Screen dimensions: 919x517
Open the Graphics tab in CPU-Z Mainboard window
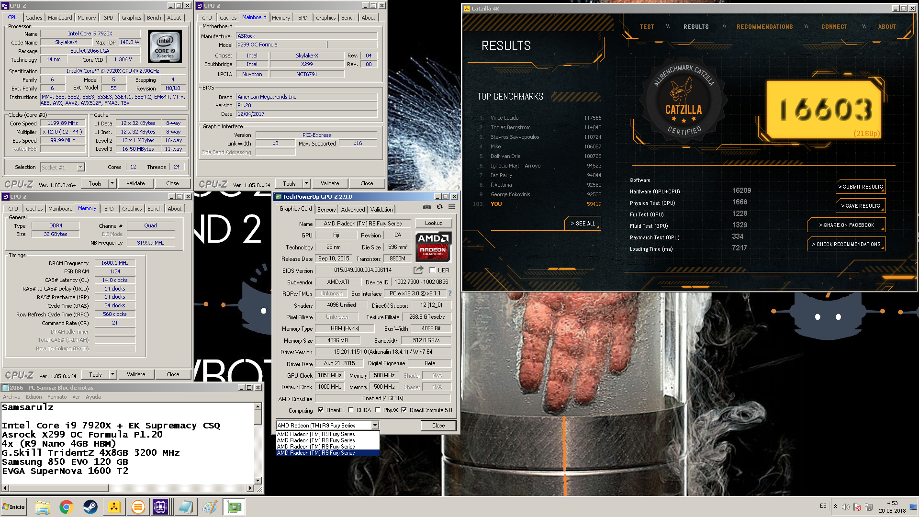coord(325,18)
